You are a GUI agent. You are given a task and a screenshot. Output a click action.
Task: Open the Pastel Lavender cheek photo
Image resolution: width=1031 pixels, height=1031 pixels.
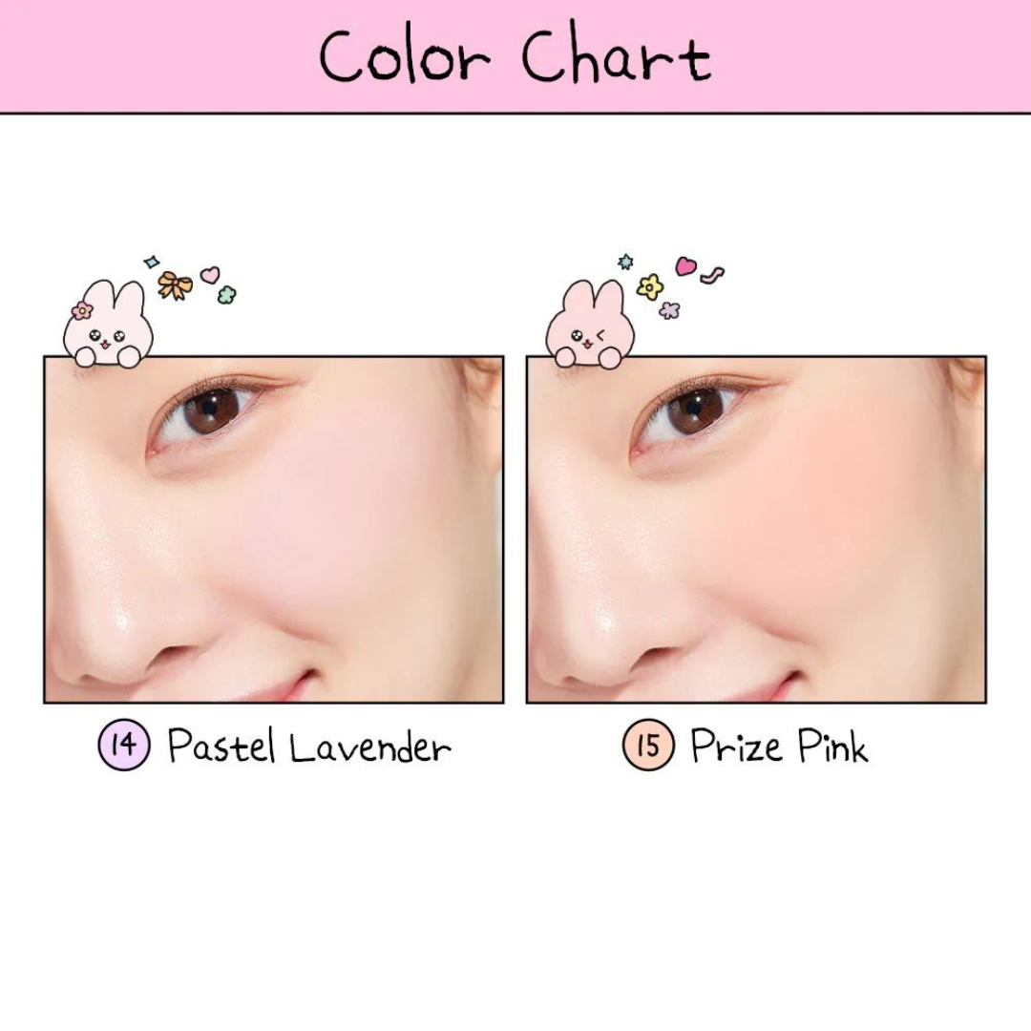click(274, 529)
